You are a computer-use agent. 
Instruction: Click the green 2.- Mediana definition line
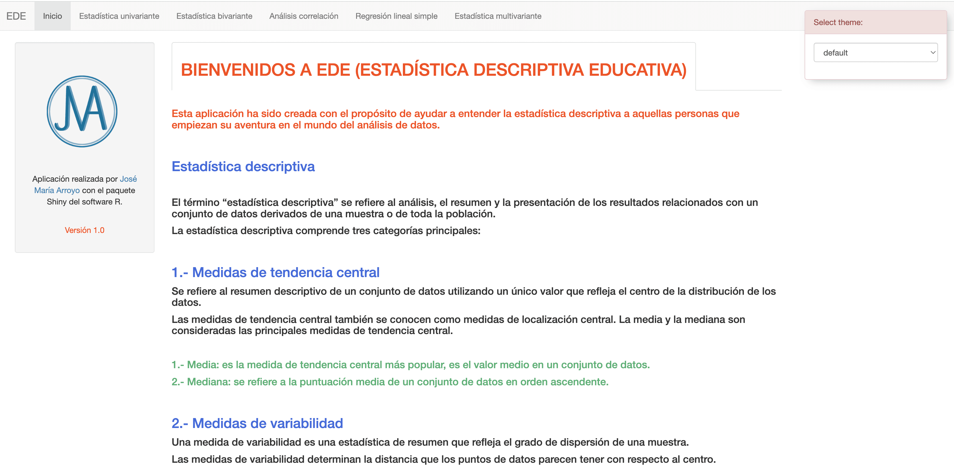pyautogui.click(x=390, y=382)
